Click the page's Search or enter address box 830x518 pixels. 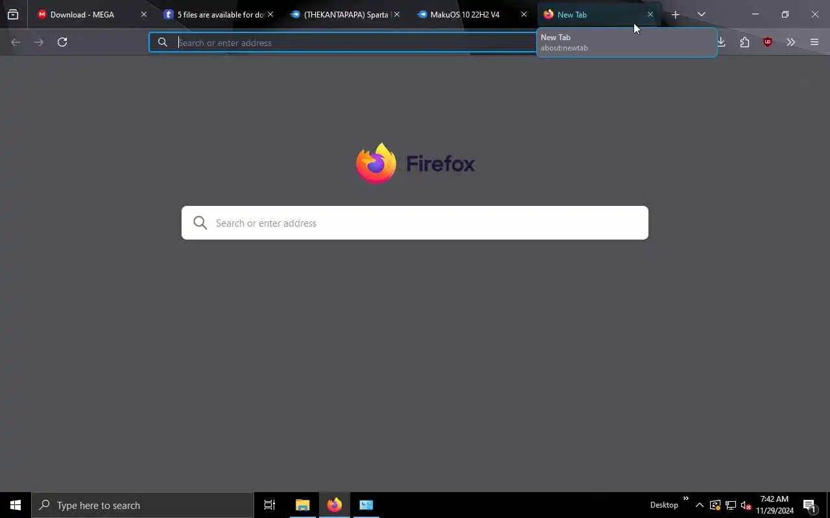click(x=415, y=223)
